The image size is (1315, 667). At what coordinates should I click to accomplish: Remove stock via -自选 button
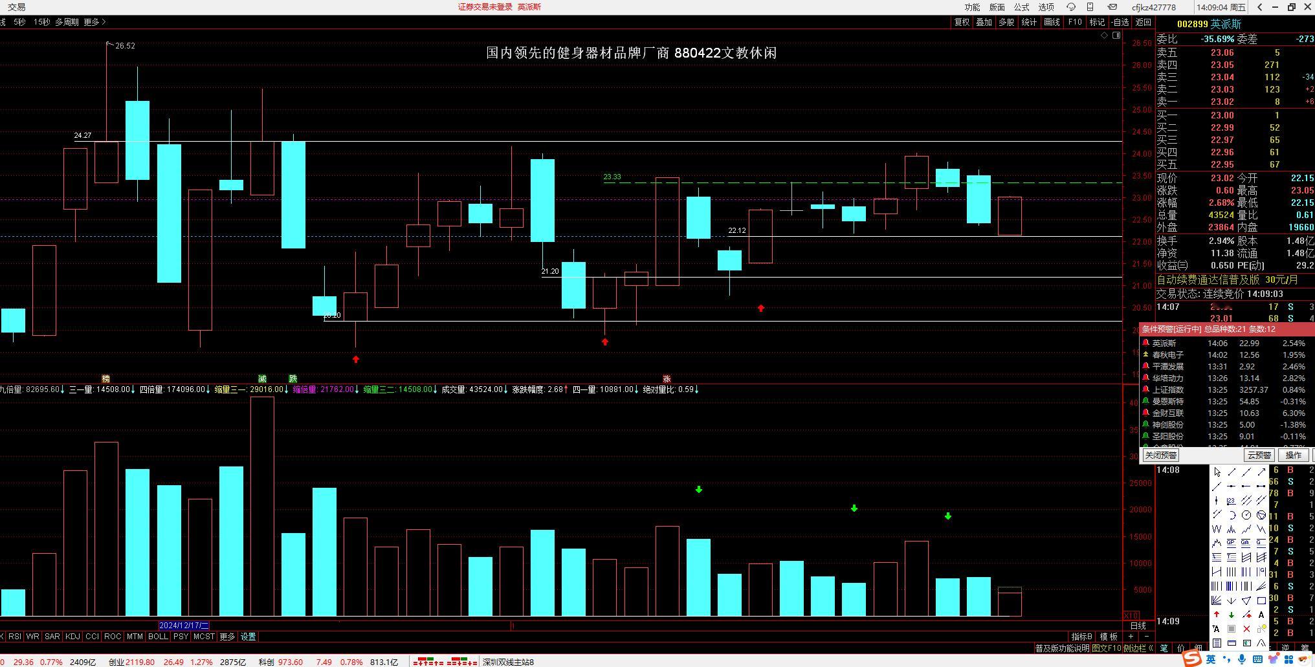(x=1120, y=22)
